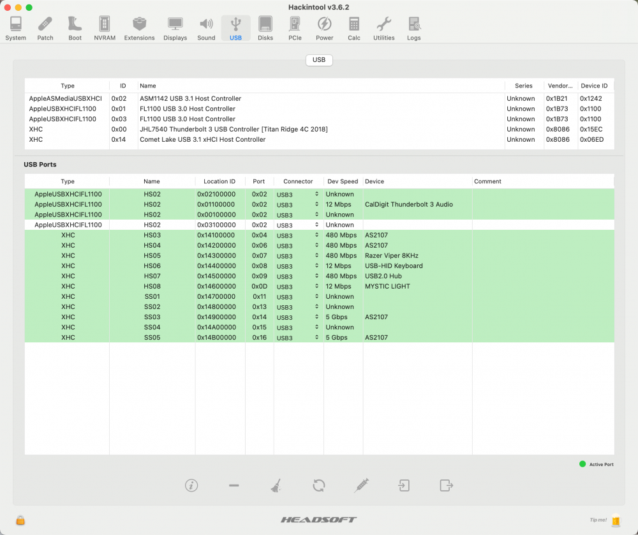
Task: Sort ports by Location ID header
Action: pyautogui.click(x=219, y=181)
